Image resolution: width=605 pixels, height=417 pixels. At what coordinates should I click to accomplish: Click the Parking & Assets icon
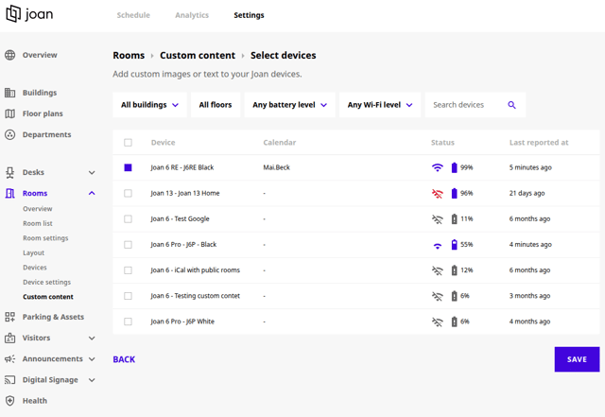click(x=10, y=317)
